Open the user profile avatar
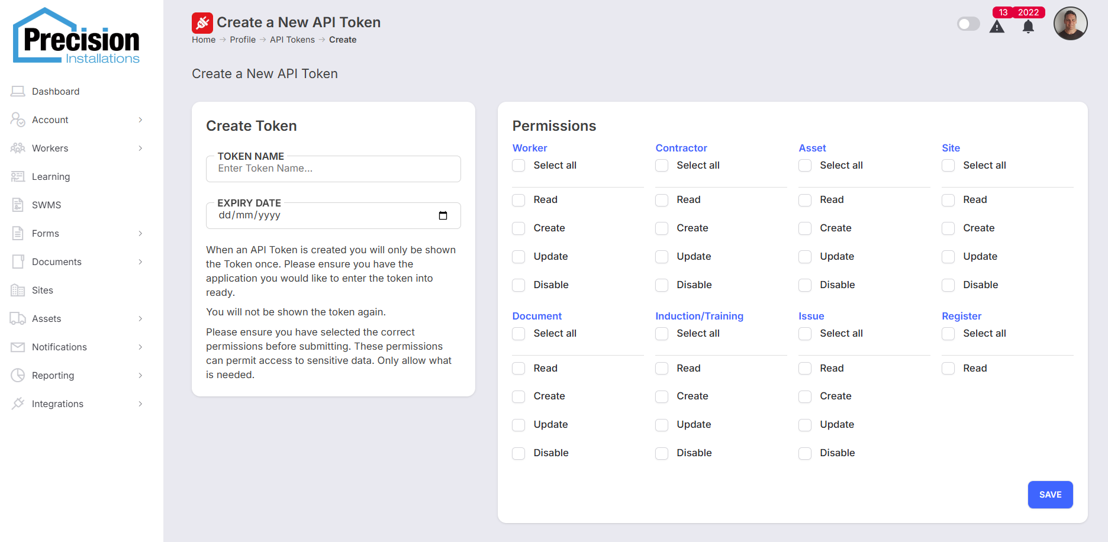 click(x=1070, y=24)
